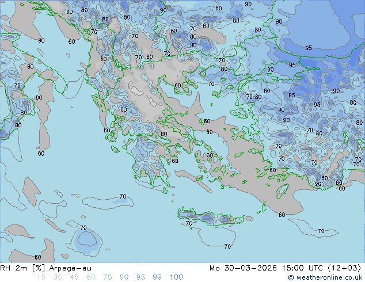Click the 60 contour label southeast of Rhodes

[282, 215]
